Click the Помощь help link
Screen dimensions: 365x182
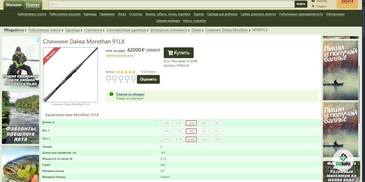(x=322, y=1)
